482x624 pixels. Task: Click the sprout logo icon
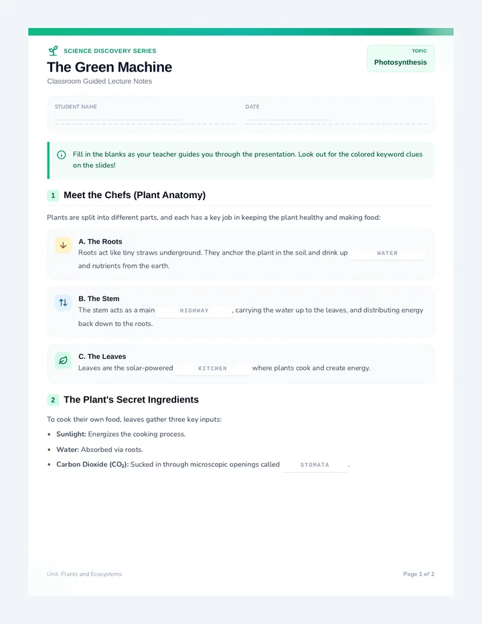(x=53, y=50)
